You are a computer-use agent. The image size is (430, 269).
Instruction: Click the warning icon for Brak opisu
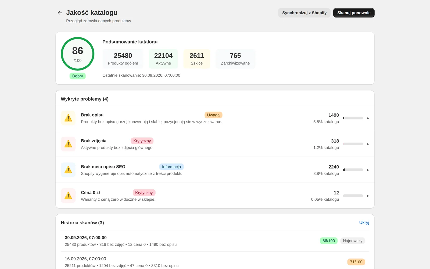(68, 118)
